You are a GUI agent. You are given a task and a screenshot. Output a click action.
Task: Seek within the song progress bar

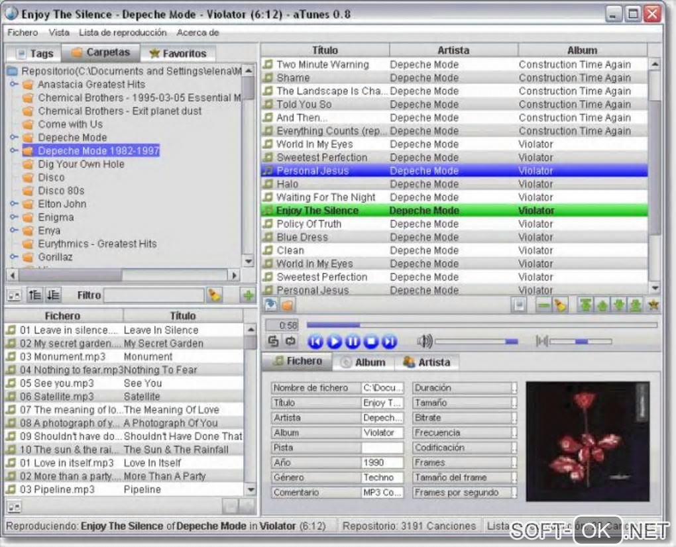point(482,325)
